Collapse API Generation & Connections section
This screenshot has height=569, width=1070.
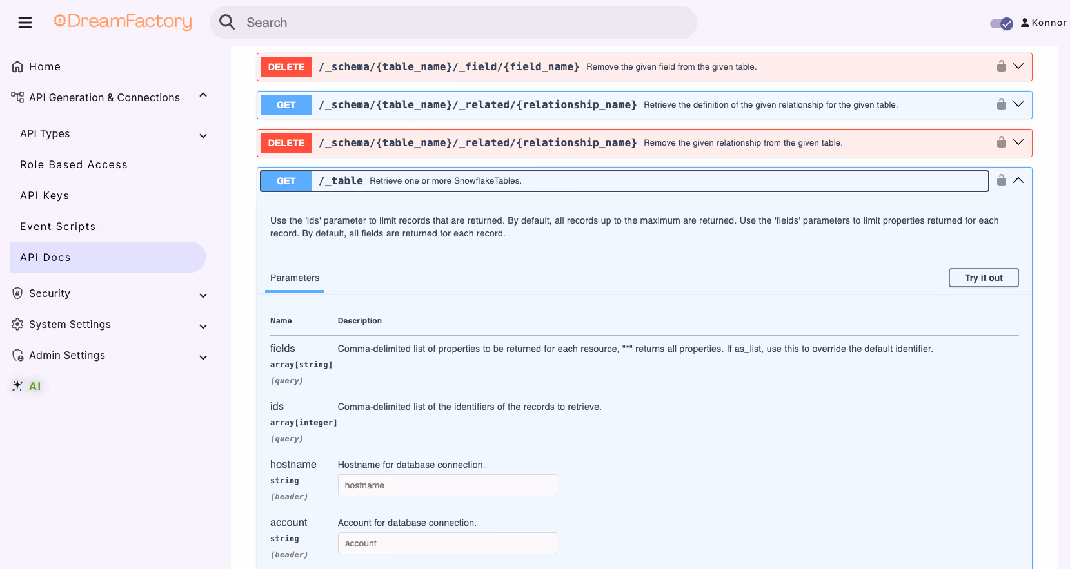click(x=203, y=95)
